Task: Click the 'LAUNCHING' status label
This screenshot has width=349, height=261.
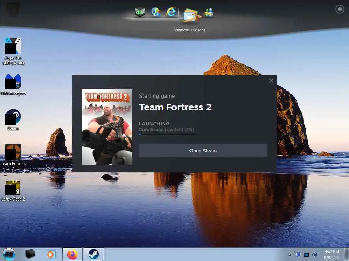Action: click(154, 124)
